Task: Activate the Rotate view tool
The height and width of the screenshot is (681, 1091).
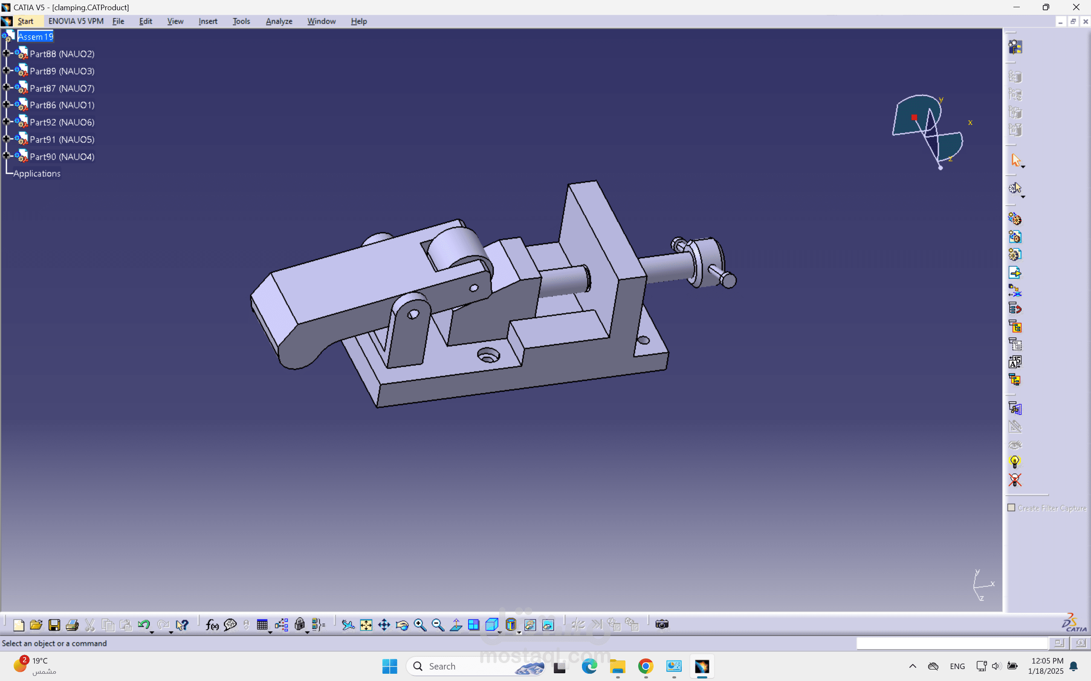Action: [402, 625]
